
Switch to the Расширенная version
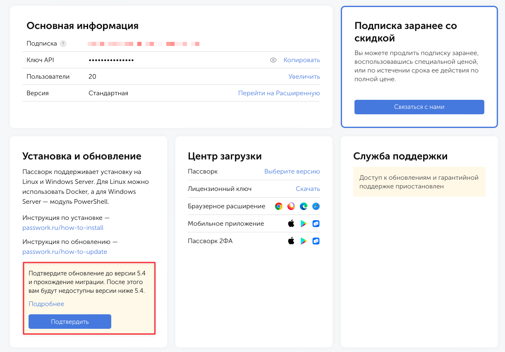279,93
